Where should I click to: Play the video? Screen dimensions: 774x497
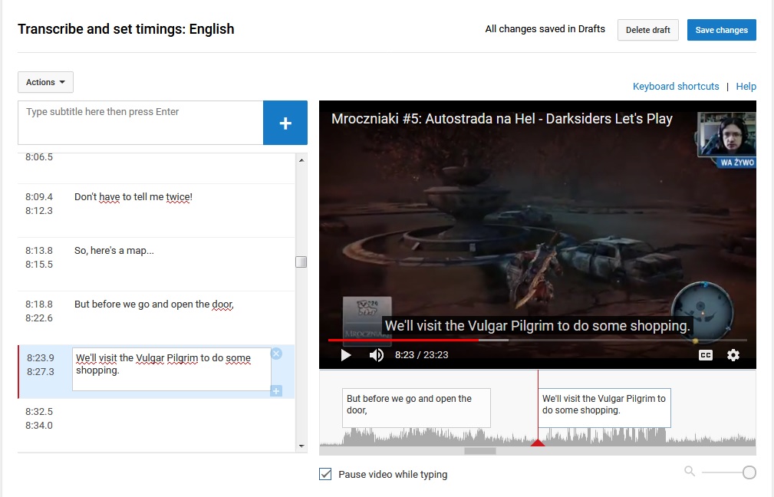(346, 355)
